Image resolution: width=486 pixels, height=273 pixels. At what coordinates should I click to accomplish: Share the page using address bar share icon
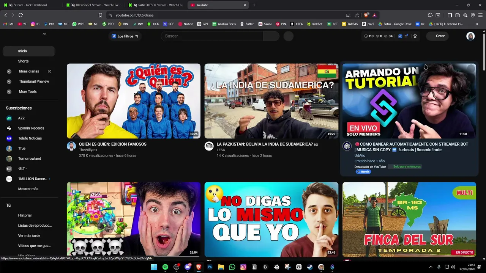[x=357, y=15]
